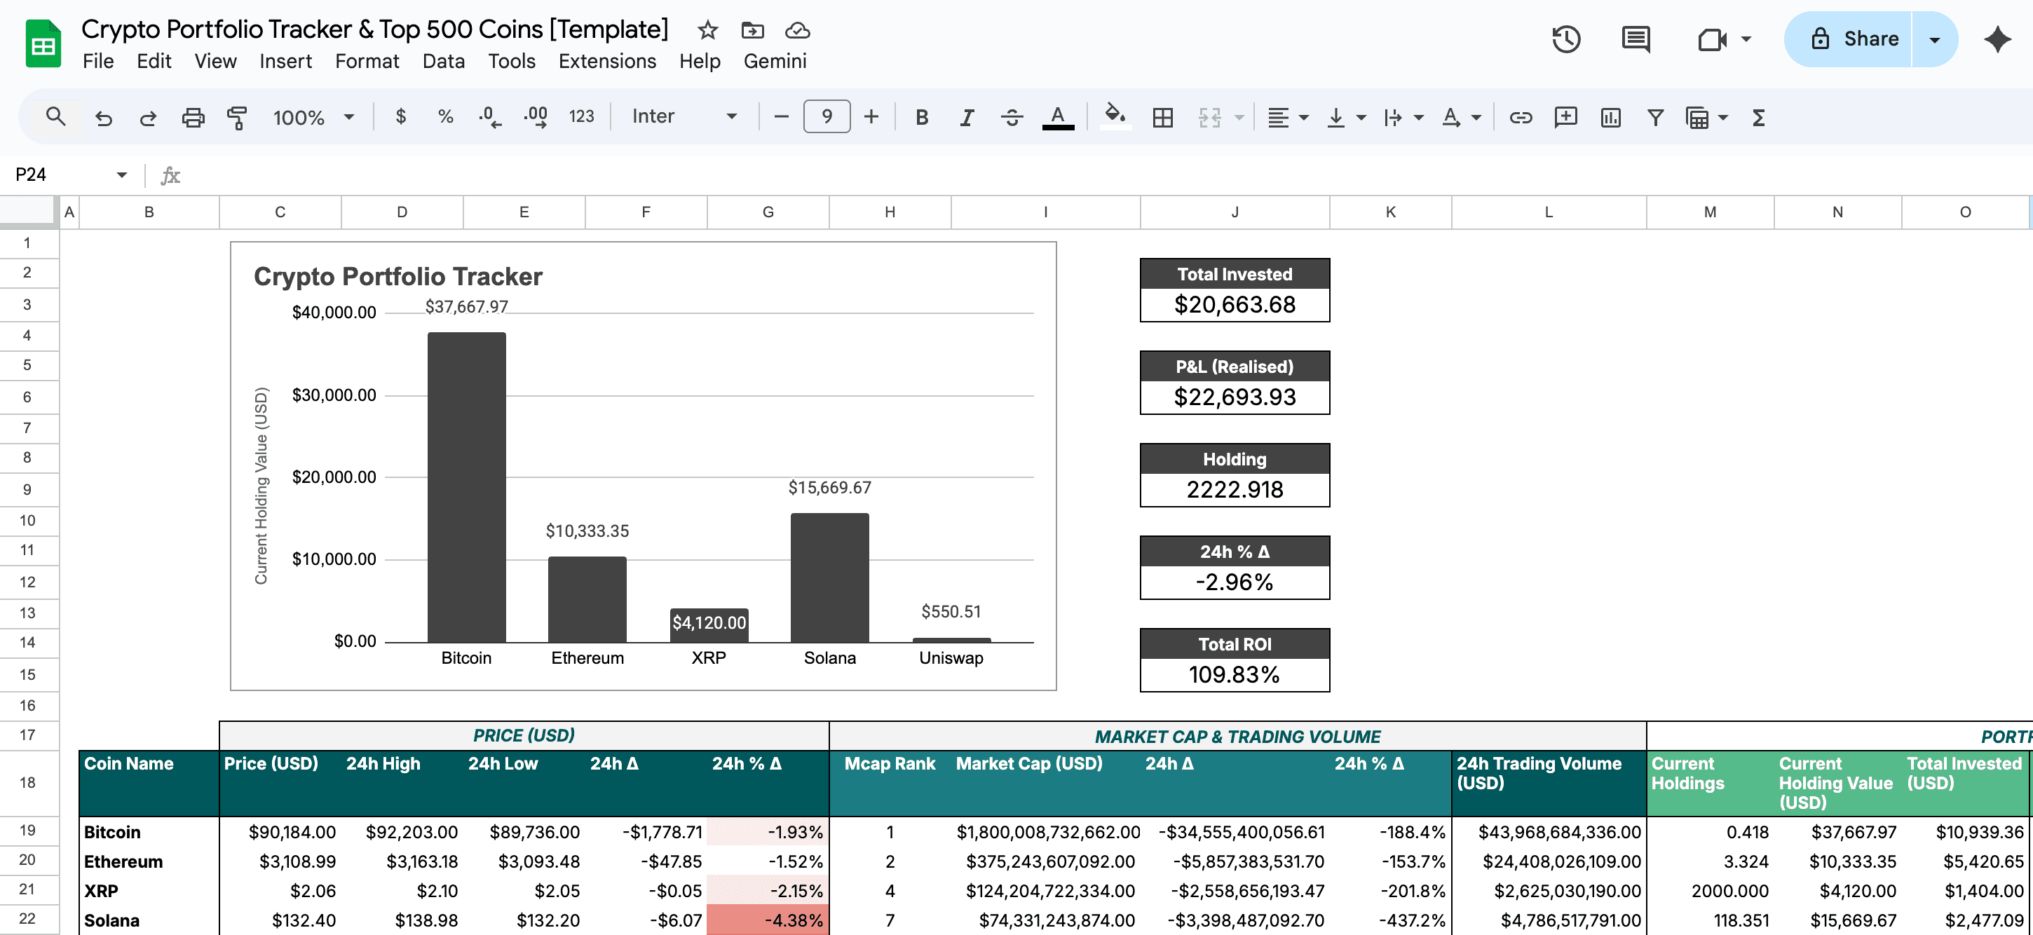Click the borders grid icon
Viewport: 2033px width, 935px height.
pos(1162,118)
